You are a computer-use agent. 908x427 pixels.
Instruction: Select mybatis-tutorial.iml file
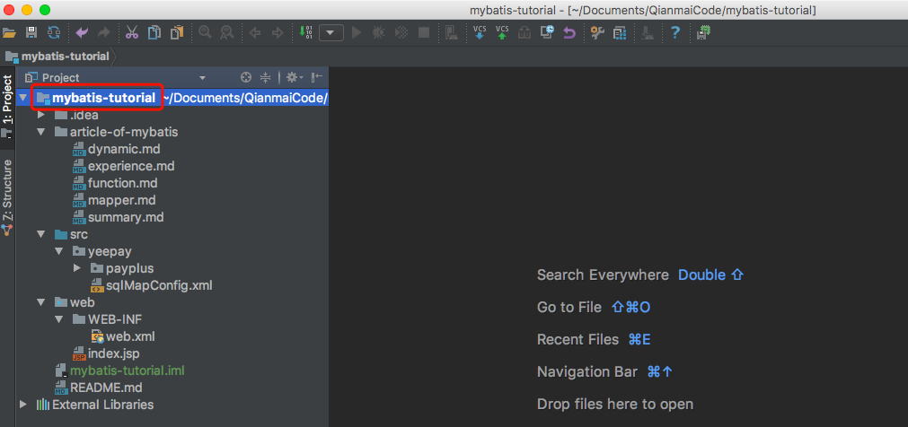(127, 370)
